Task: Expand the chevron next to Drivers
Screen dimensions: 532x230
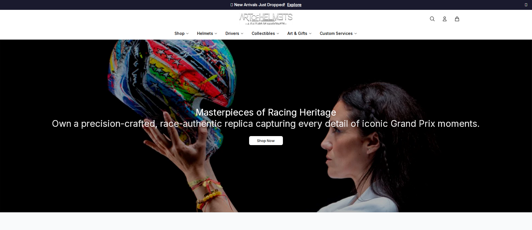Action: coord(242,33)
